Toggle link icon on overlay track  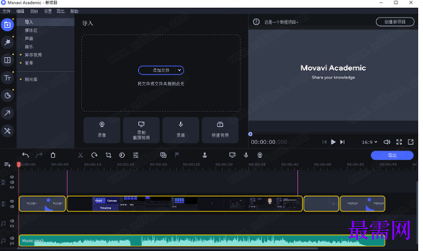12,188
